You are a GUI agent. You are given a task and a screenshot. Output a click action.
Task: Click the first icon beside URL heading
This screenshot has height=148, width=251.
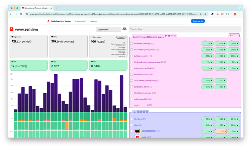pyautogui.click(x=139, y=112)
